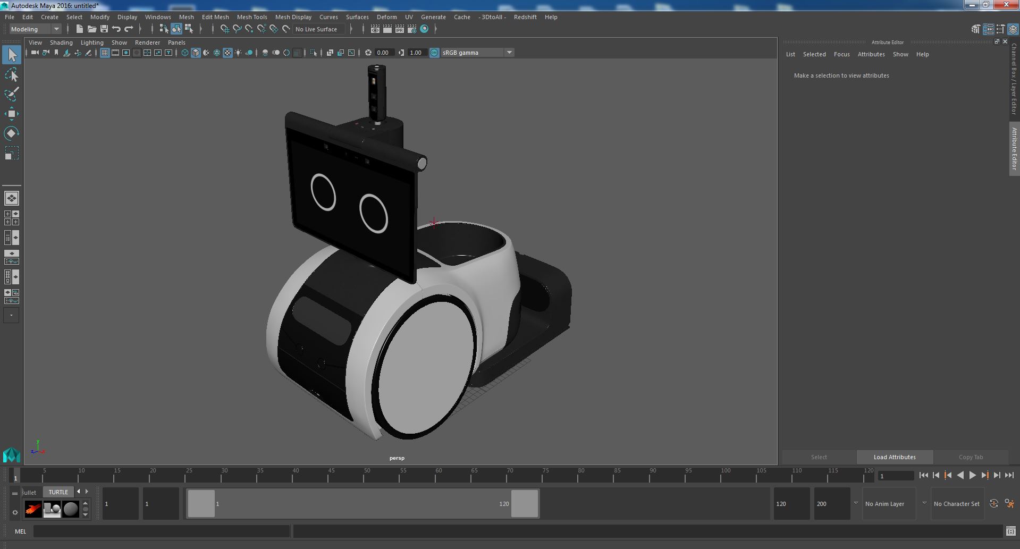
Task: Open the Render View window
Action: [x=375, y=29]
